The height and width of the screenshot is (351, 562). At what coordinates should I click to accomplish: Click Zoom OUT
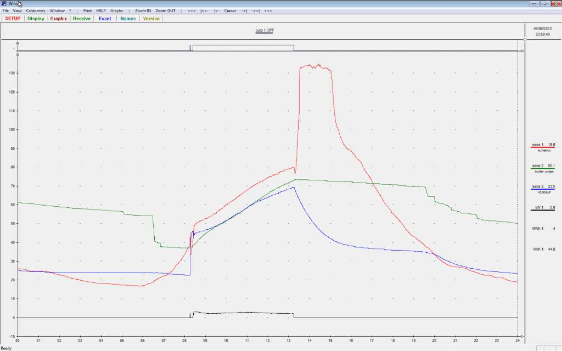coord(166,11)
